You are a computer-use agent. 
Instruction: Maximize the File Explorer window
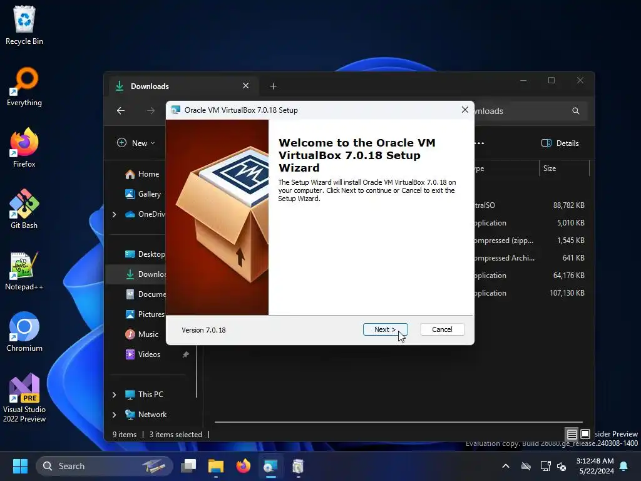point(551,81)
